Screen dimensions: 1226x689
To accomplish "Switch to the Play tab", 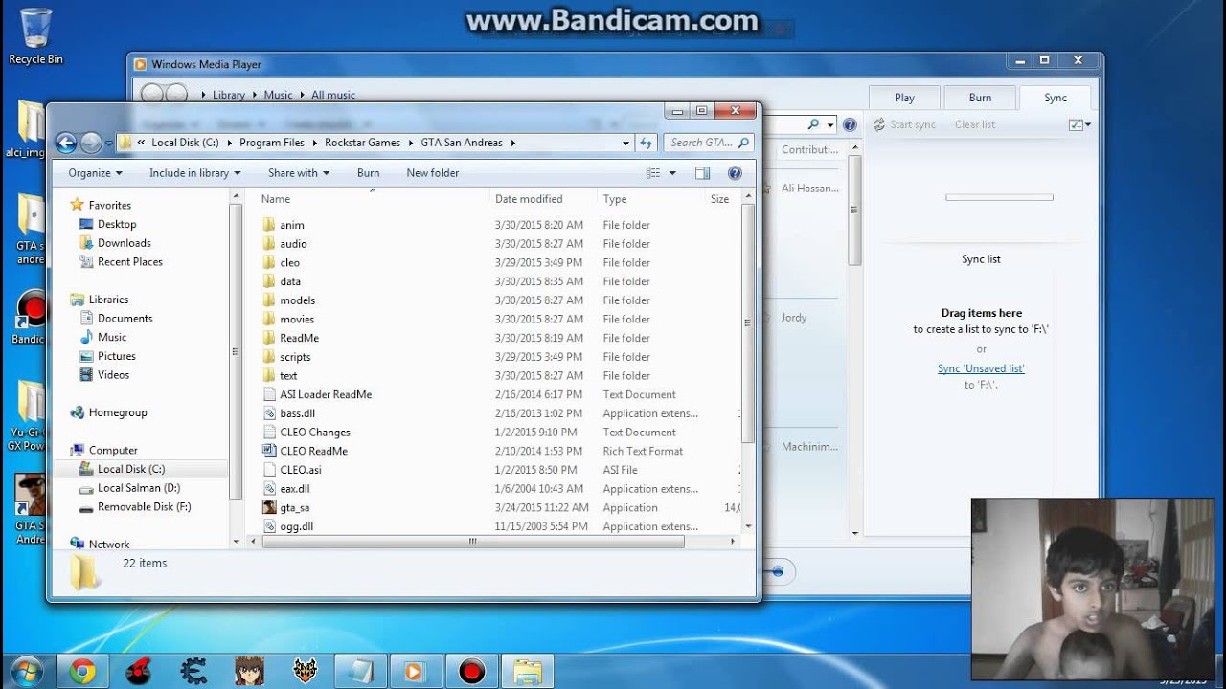I will pyautogui.click(x=904, y=98).
